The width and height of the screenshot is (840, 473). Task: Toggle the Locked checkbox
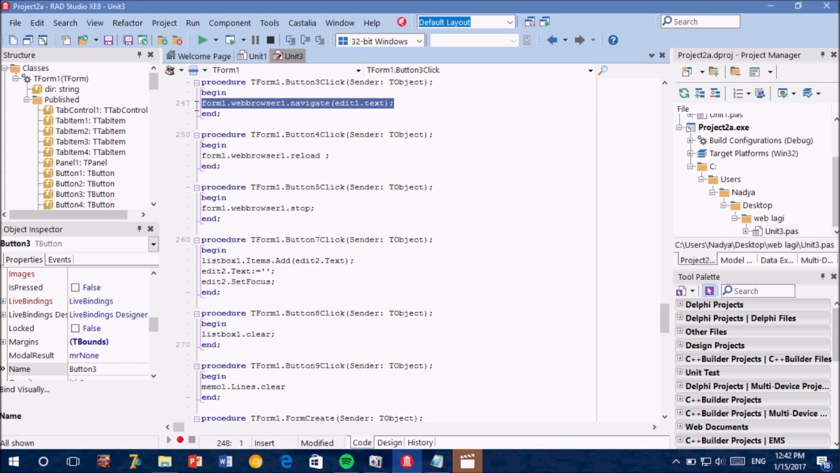point(75,328)
